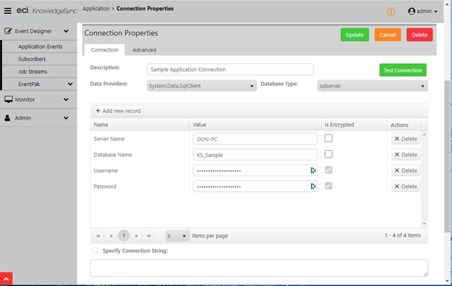Click Add new record button
Screen dimensions: 452x286
[118, 110]
